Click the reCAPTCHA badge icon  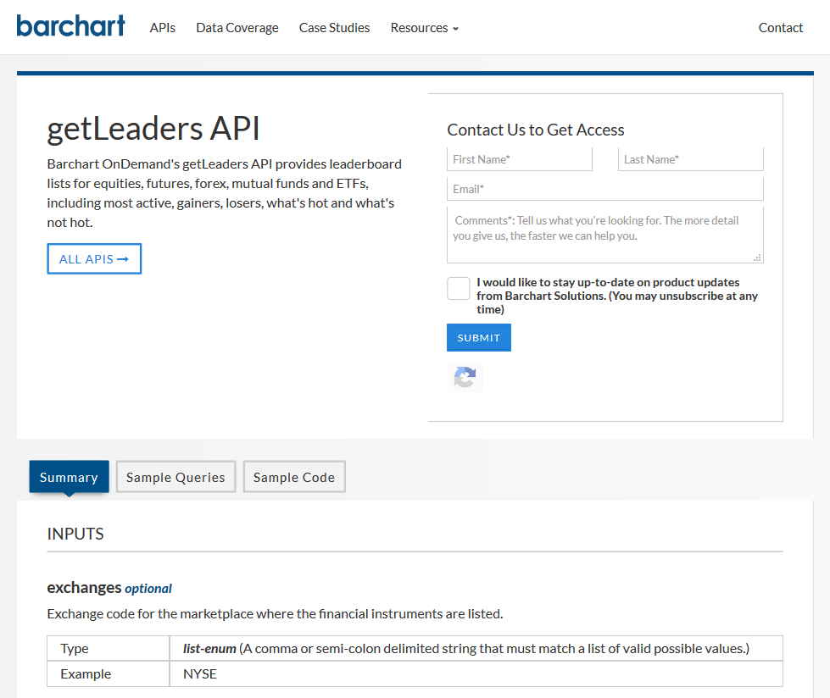click(465, 377)
